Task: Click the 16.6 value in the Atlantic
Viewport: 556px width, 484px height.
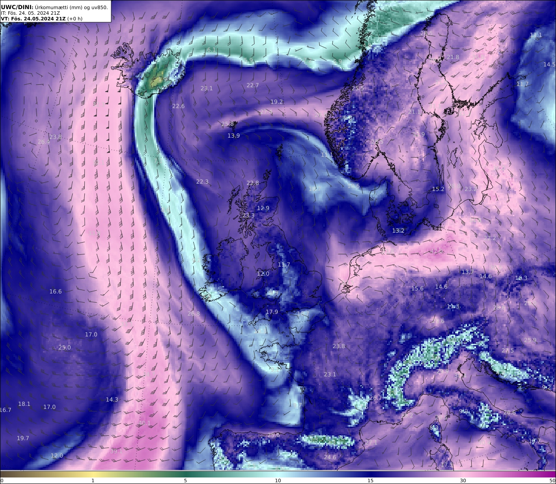Action: pos(55,292)
